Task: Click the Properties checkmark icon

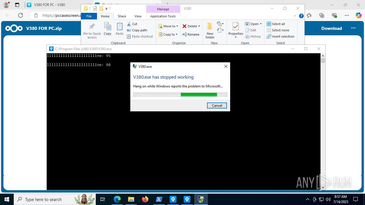Action: 236,26
